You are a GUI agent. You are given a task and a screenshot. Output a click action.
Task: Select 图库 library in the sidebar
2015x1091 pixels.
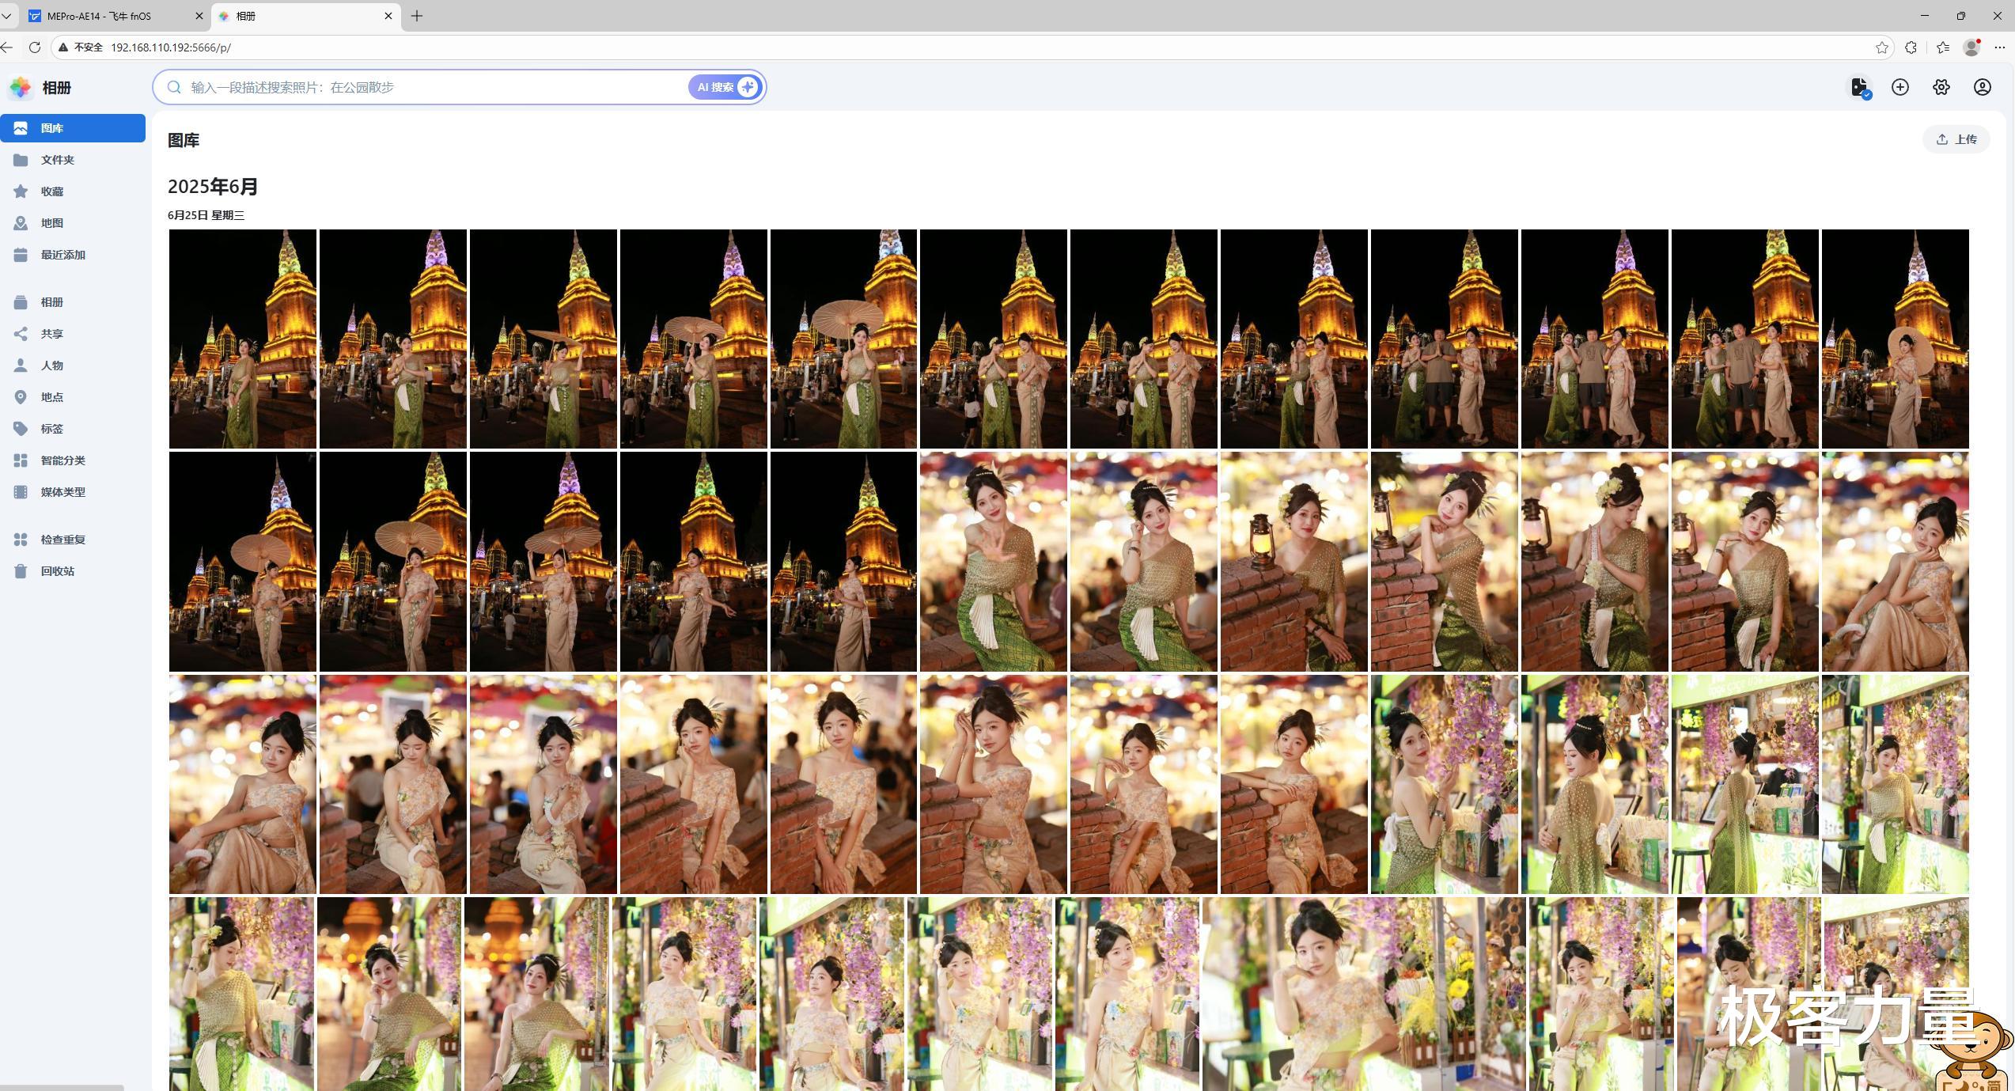tap(52, 128)
